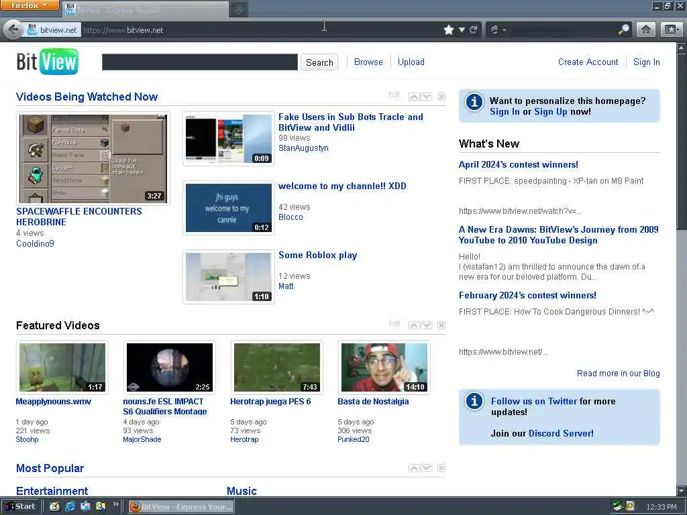The image size is (687, 515).
Task: Click Follow us on Twitter link
Action: 534,401
